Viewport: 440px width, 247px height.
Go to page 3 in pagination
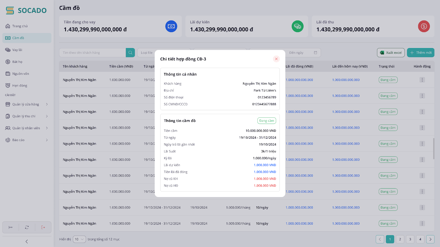click(x=410, y=239)
